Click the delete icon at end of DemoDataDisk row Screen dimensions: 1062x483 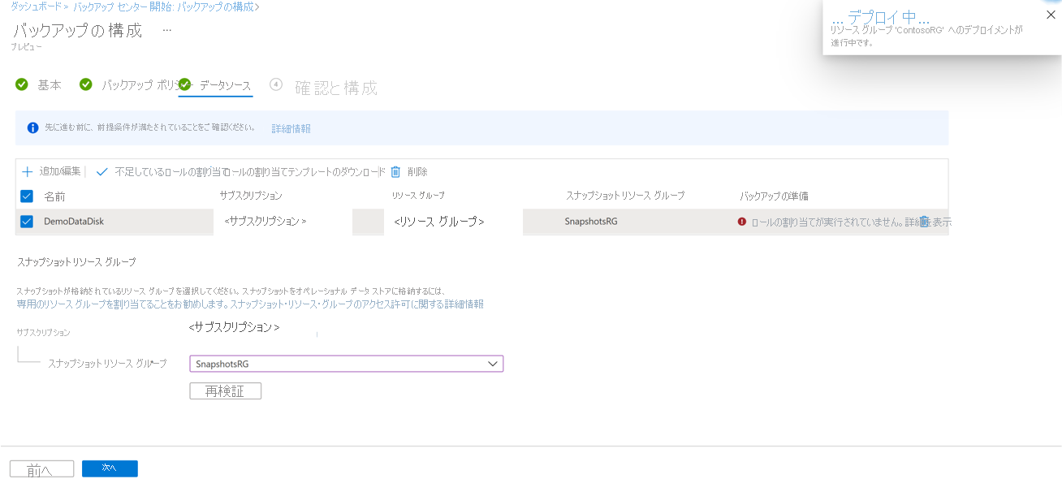tap(924, 222)
